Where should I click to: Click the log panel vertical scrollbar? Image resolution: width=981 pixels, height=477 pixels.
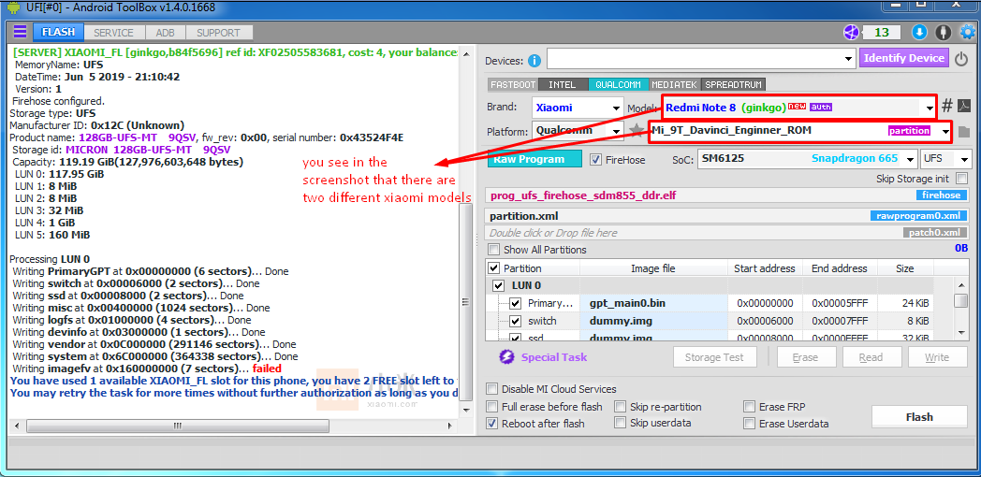click(465, 303)
